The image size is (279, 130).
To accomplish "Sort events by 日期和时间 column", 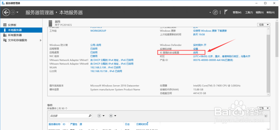I will click(142, 124).
